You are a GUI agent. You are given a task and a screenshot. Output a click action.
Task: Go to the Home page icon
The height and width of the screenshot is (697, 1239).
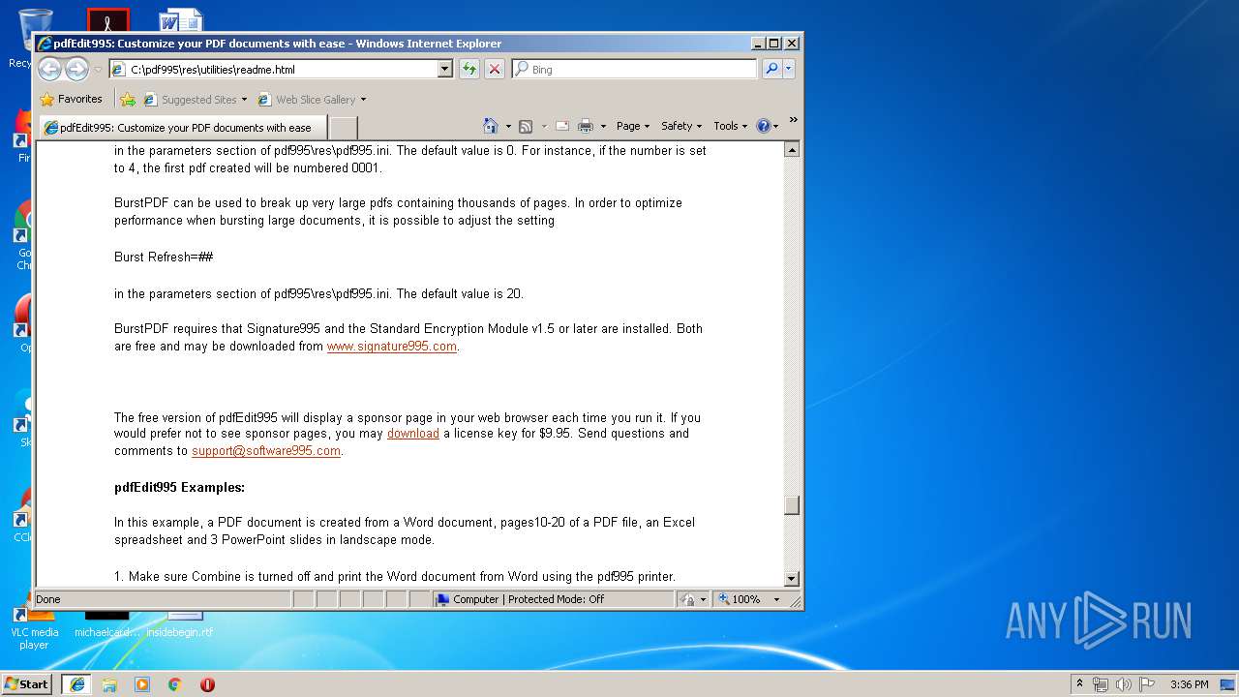pyautogui.click(x=491, y=126)
